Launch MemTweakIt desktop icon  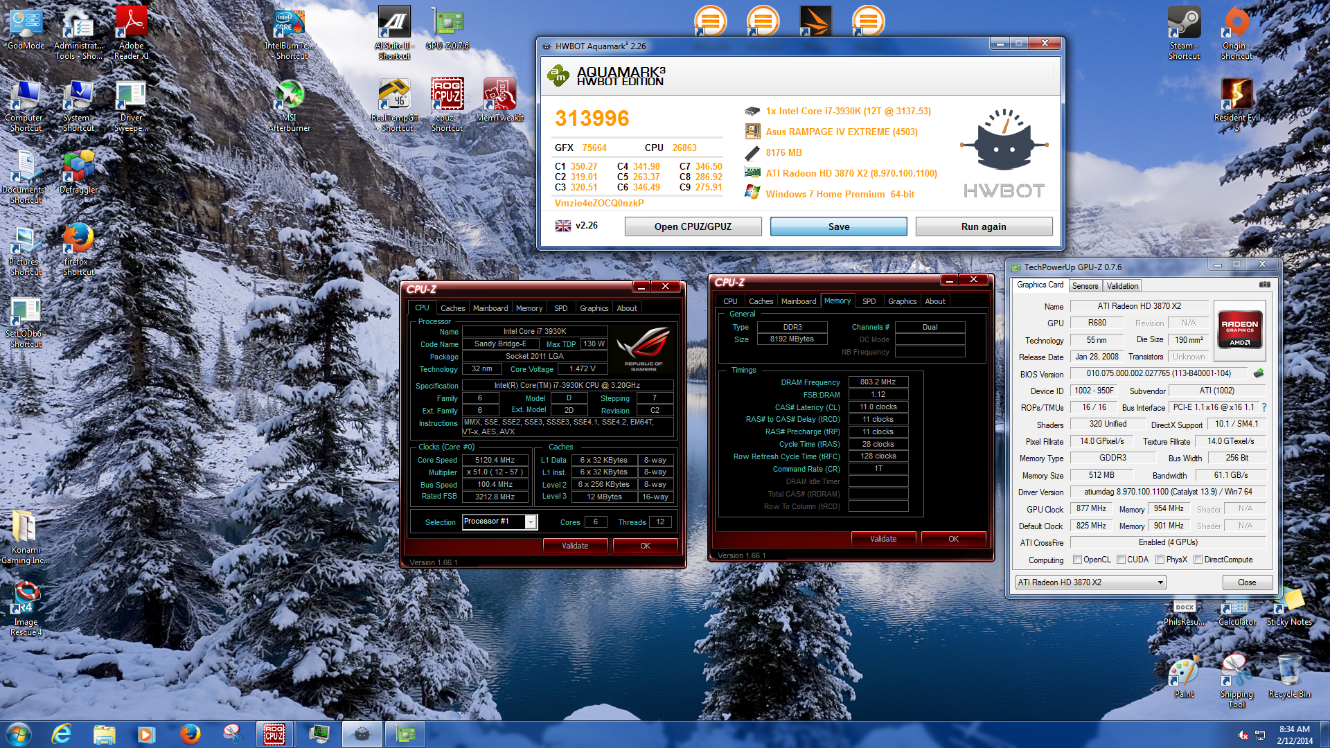499,100
